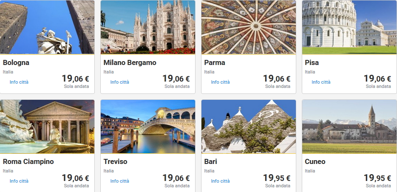Click Treviso's Info città link
Viewport: 397px width, 192px height.
point(120,181)
